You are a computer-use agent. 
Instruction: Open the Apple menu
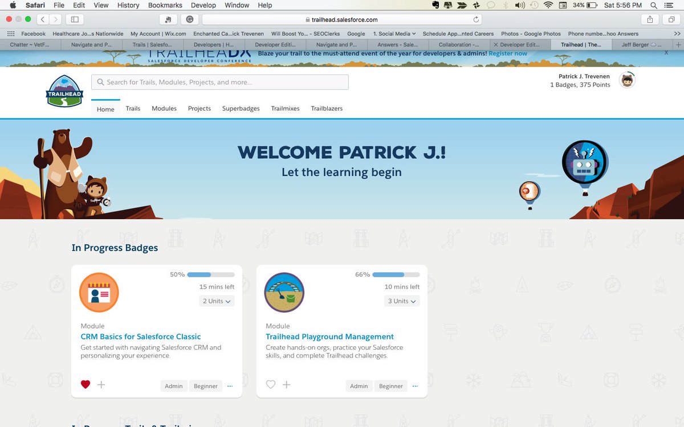13,5
